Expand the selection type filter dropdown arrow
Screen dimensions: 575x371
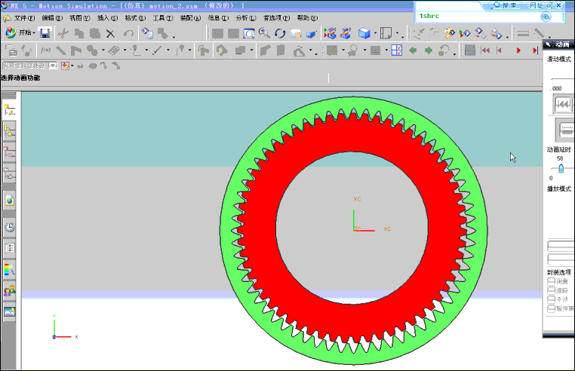coord(72,66)
